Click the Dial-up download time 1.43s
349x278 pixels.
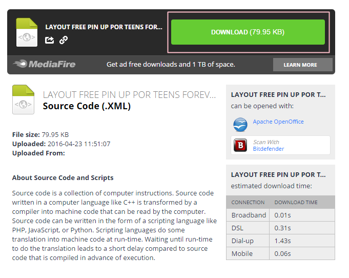(282, 241)
